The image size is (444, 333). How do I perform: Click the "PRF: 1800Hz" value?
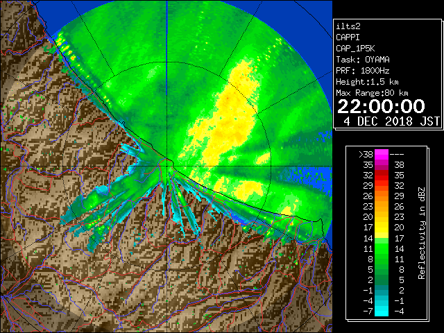(x=363, y=71)
